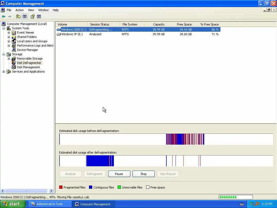Click the defragmentation progress bar
The height and width of the screenshot is (208, 277).
tap(236, 197)
